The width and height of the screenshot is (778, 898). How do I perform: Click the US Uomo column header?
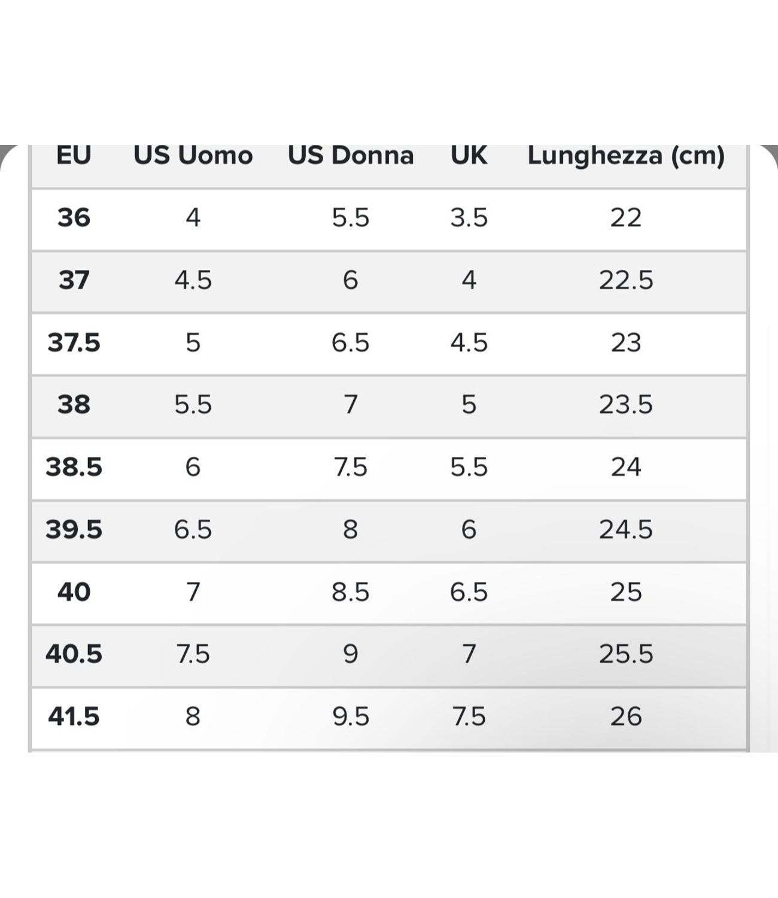pos(193,156)
